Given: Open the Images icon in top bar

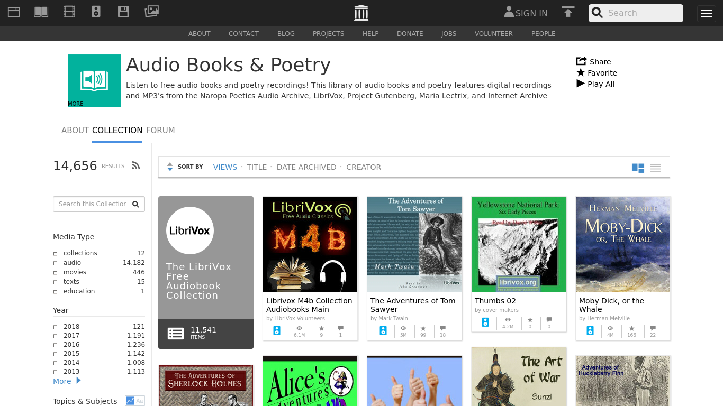Looking at the screenshot, I should coord(151,12).
